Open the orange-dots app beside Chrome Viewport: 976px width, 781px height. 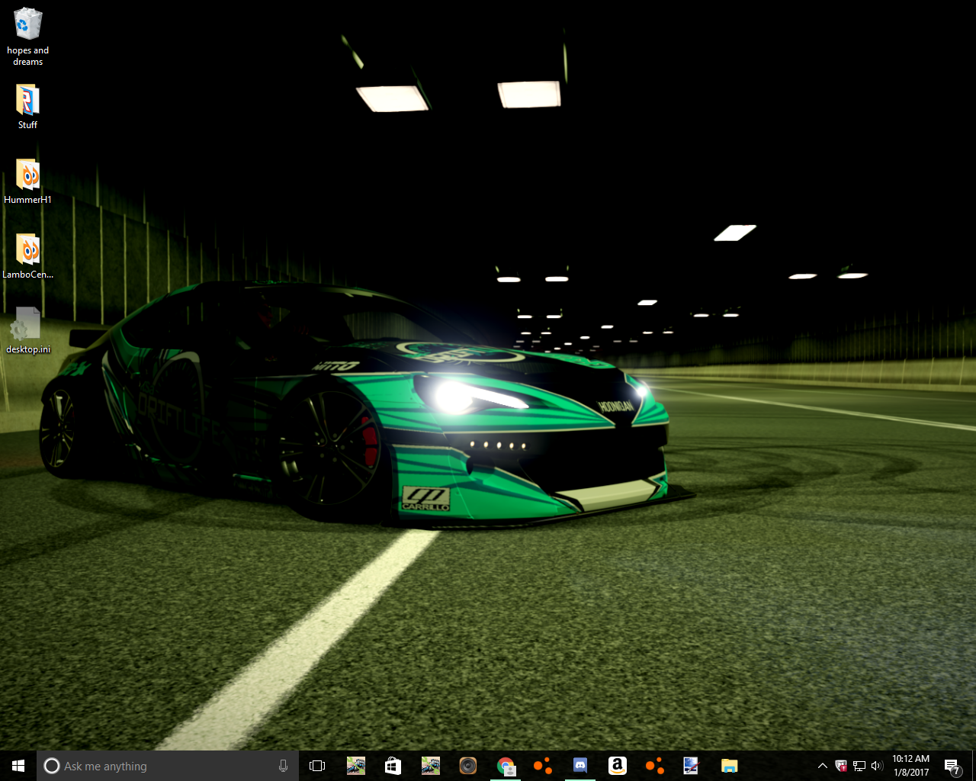pos(542,766)
